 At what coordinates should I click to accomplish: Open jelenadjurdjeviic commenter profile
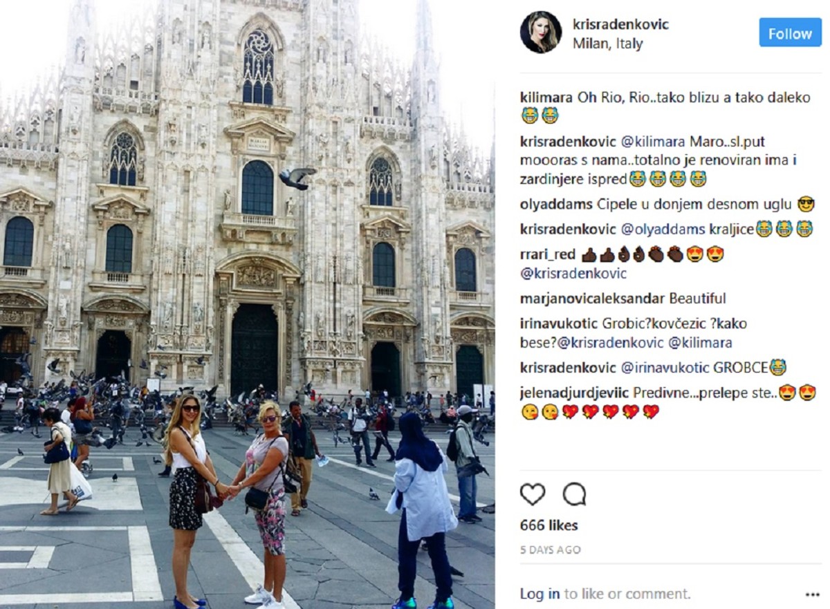(574, 393)
